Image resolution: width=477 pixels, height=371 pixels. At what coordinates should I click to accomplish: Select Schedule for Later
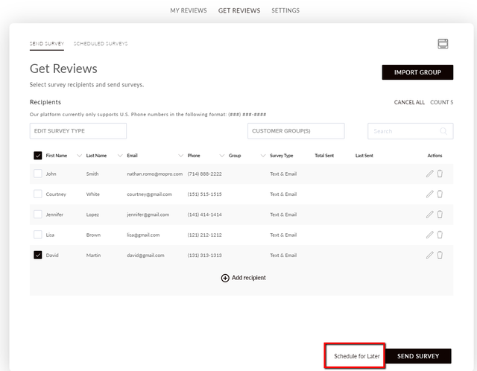click(356, 356)
